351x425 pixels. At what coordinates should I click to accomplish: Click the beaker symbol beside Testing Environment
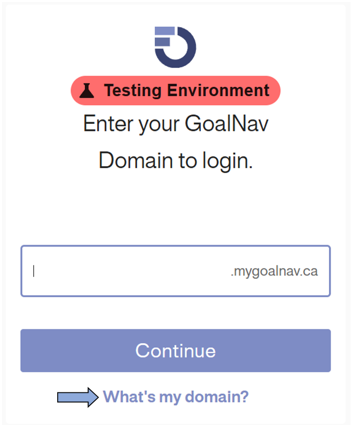[x=88, y=91]
